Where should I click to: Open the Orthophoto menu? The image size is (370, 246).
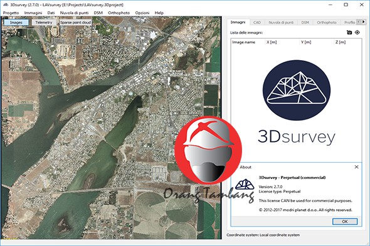coord(119,13)
